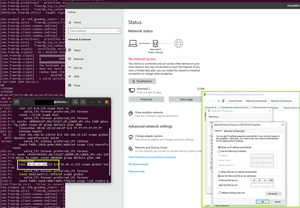Viewport: 300px width, 208px height.
Task: Click Diagnose this connection
Action: point(266,108)
